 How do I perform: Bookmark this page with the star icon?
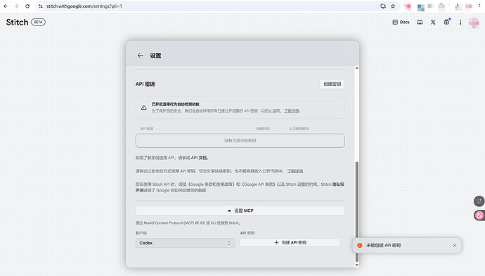(393, 6)
